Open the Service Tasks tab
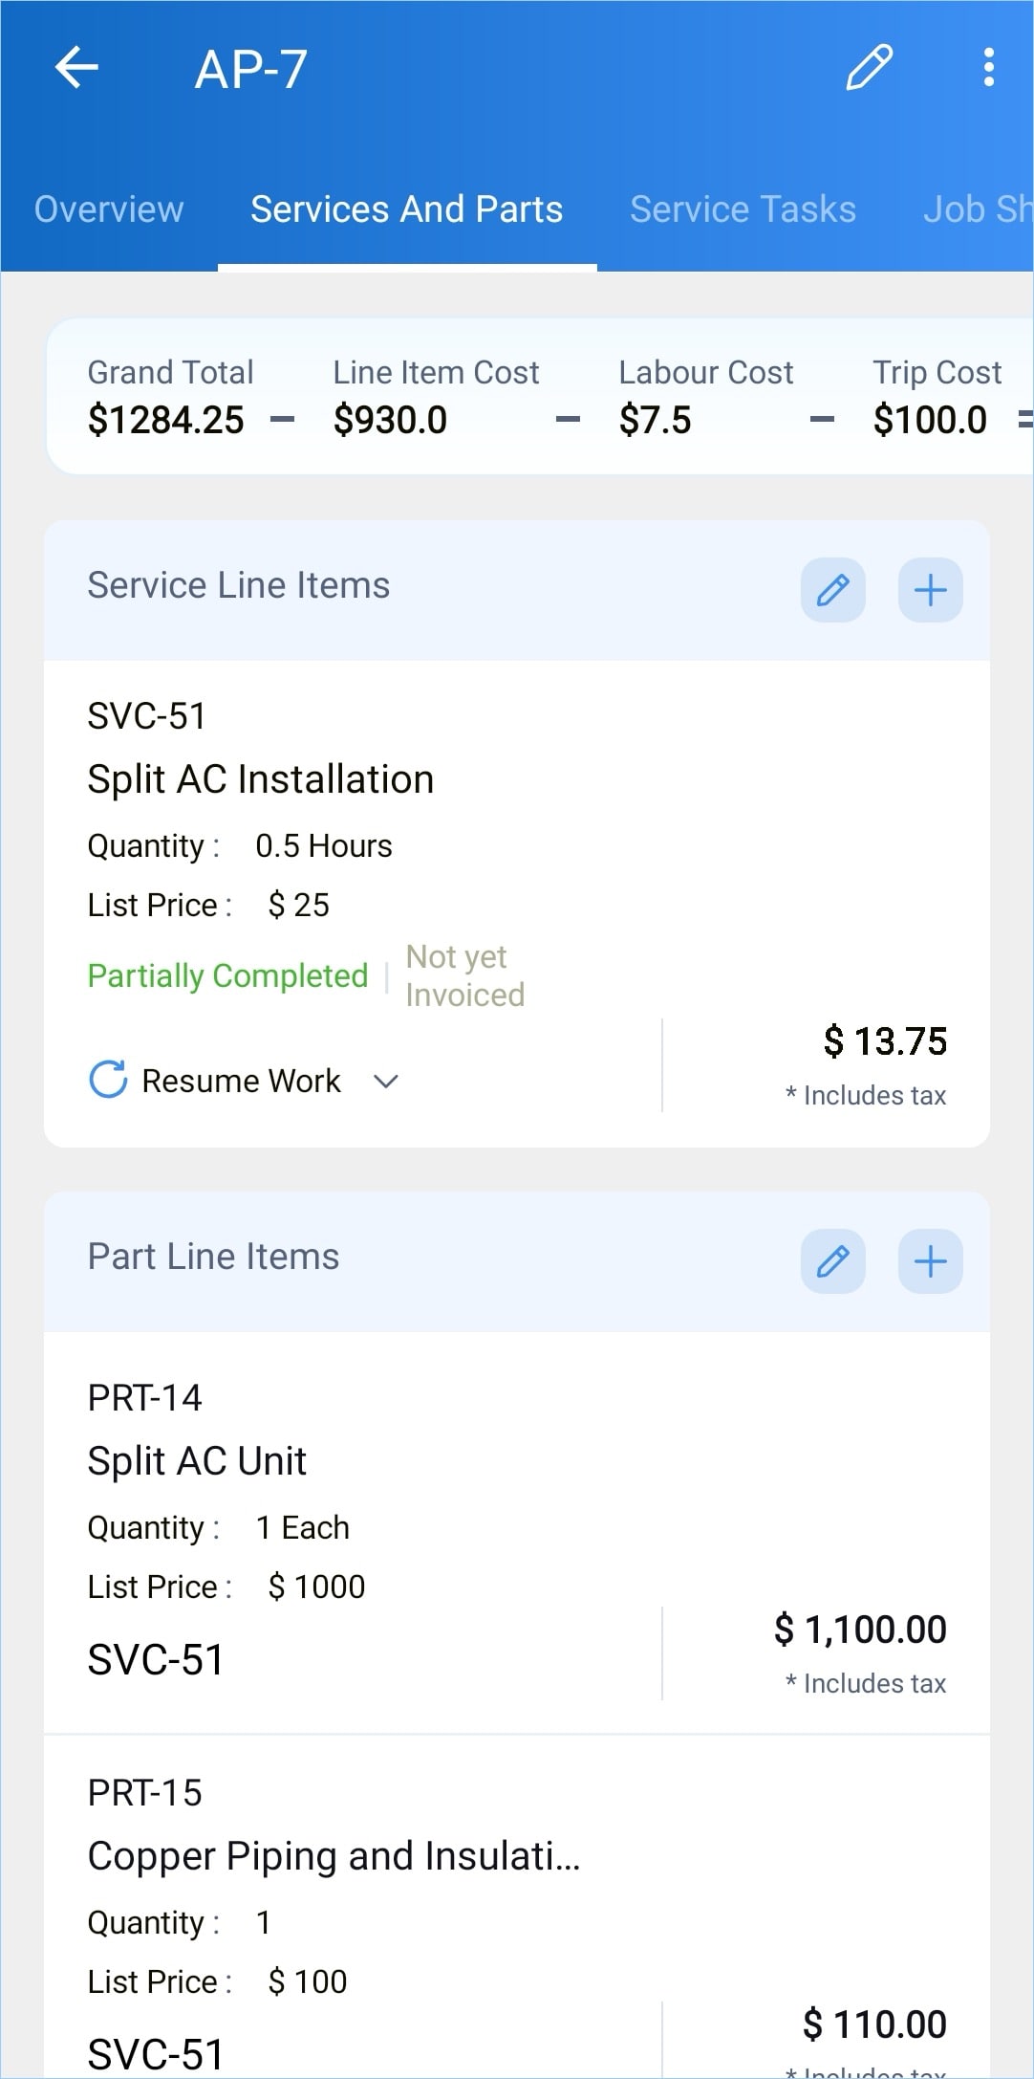Image resolution: width=1034 pixels, height=2079 pixels. point(743,209)
